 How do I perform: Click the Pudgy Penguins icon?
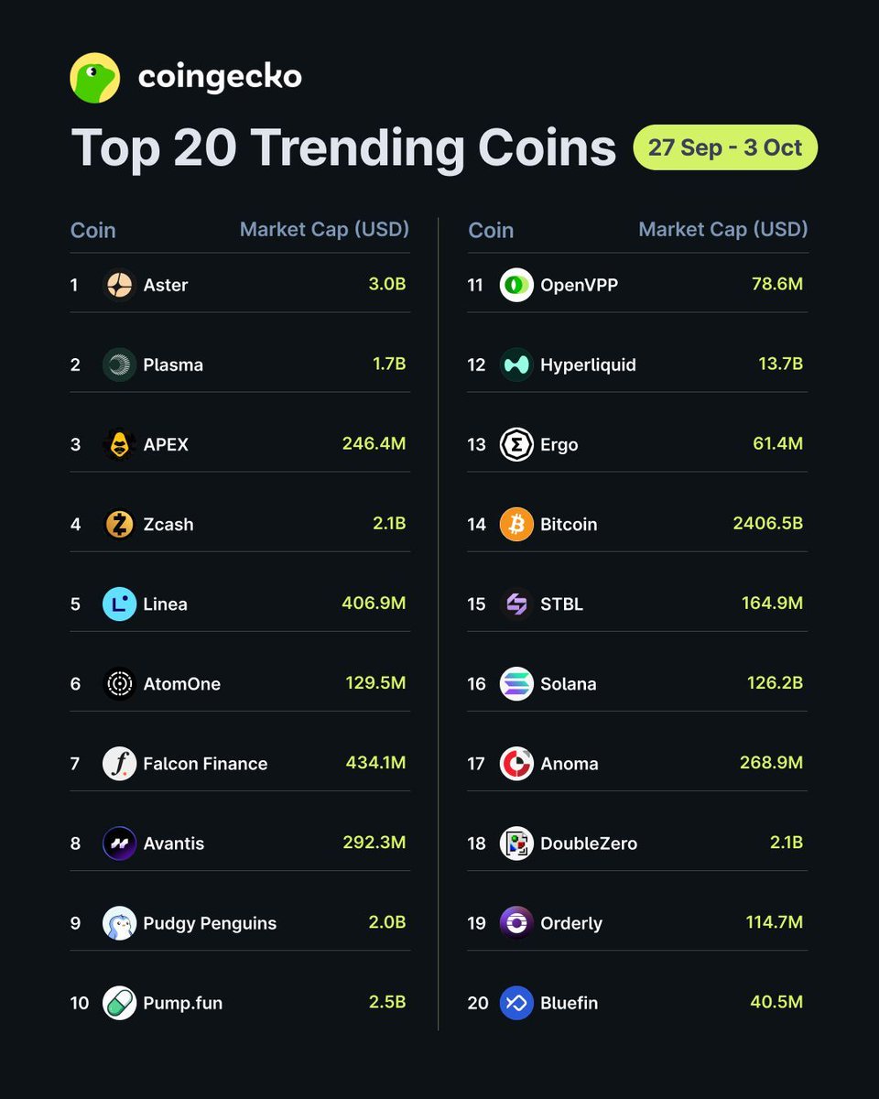click(119, 922)
